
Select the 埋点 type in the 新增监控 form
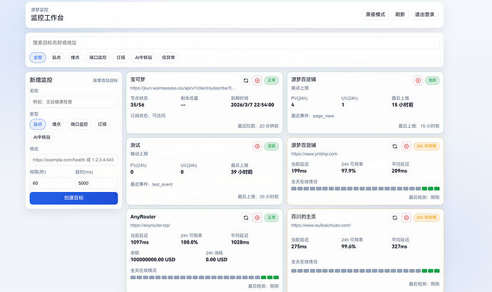click(x=56, y=124)
